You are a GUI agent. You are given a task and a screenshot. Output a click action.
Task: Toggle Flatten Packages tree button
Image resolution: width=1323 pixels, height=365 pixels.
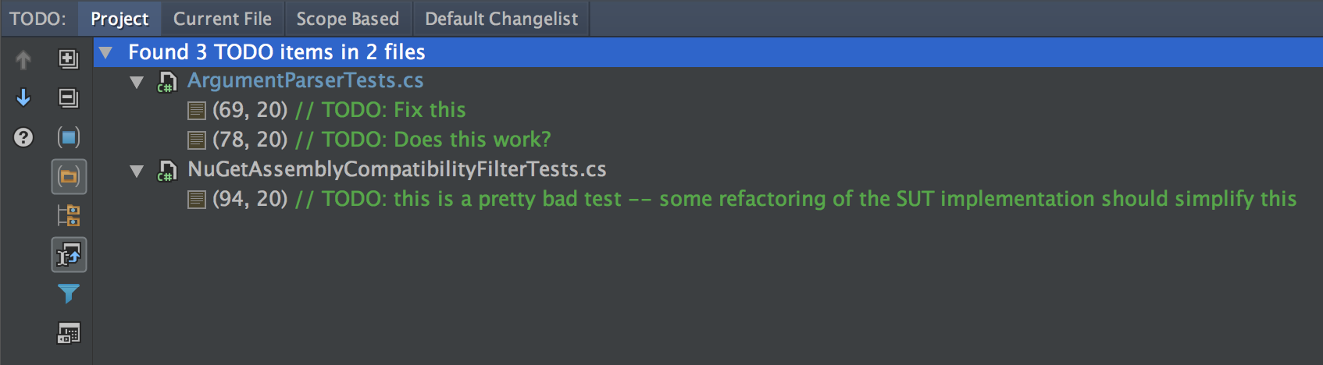(x=69, y=215)
